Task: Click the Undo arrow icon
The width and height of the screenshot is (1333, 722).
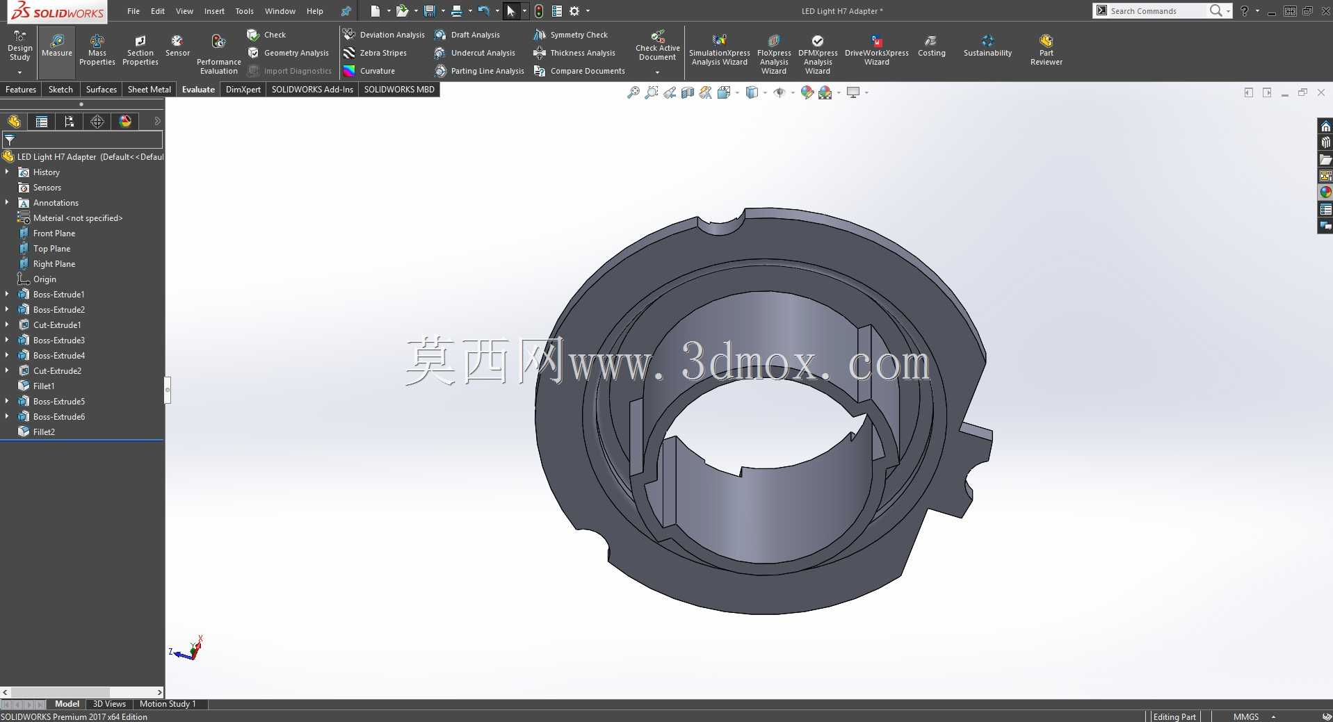Action: (x=484, y=11)
